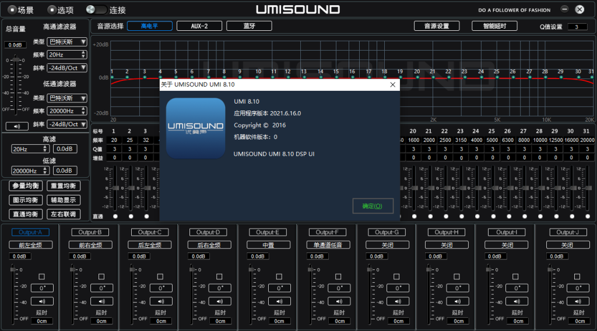Toggle Output-A phase checkbox
The image size is (597, 331).
click(x=42, y=277)
